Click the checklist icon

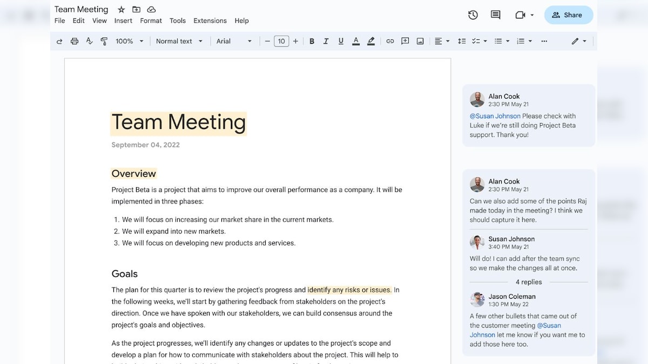pos(476,41)
